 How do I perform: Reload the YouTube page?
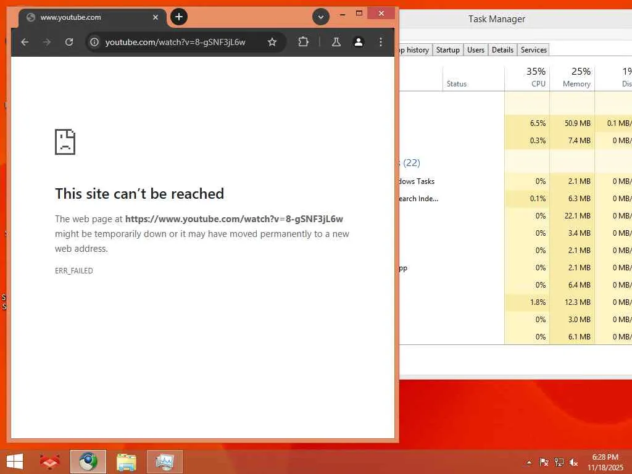(69, 42)
